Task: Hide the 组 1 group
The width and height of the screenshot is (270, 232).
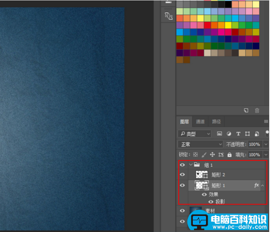Action: click(182, 165)
